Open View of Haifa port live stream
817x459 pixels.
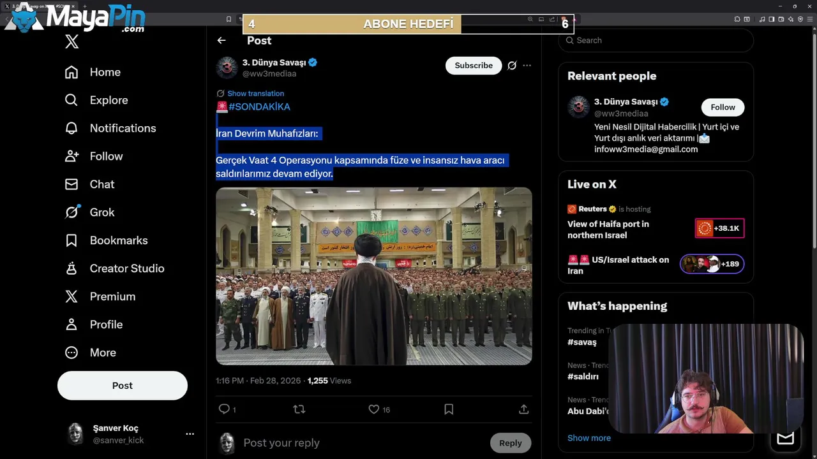point(608,229)
